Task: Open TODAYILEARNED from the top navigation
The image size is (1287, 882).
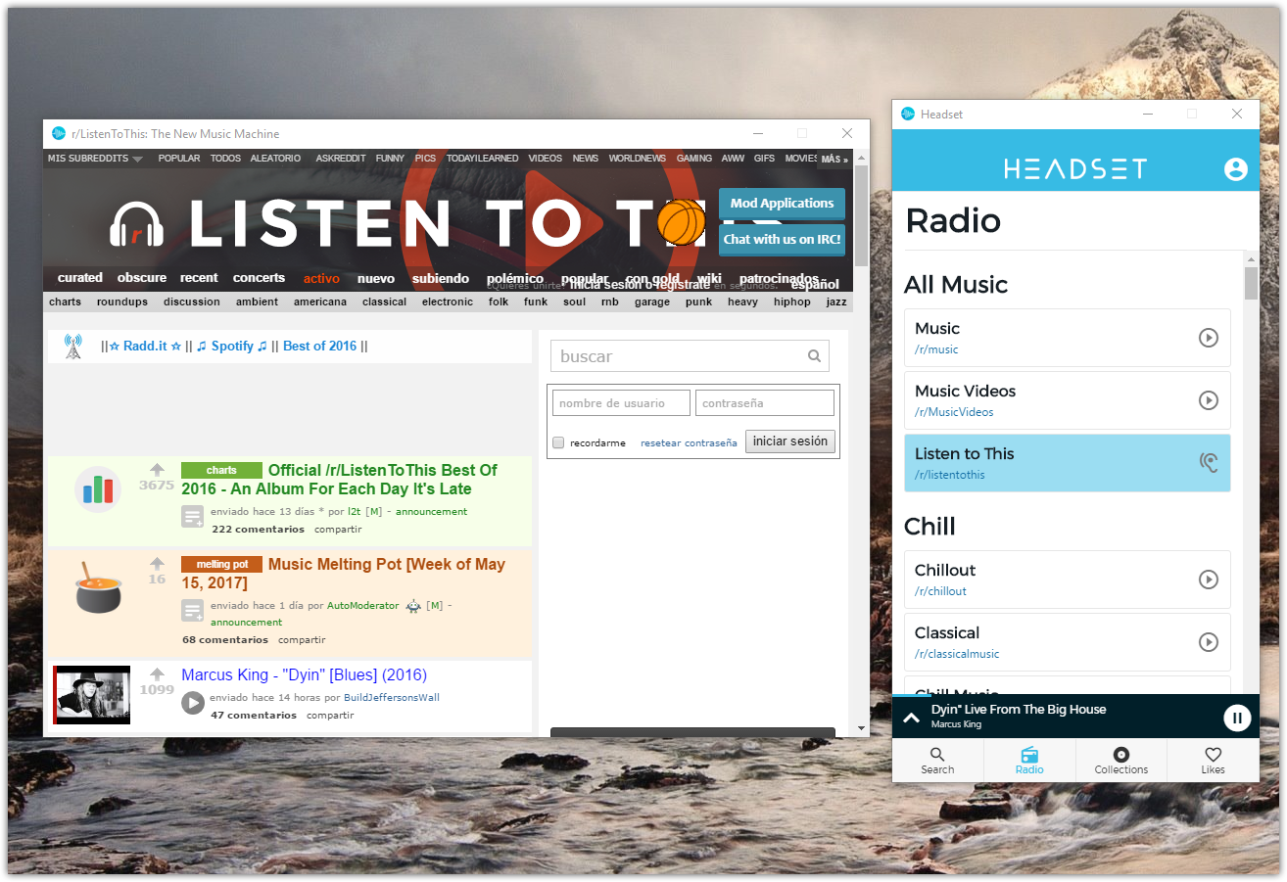Action: click(482, 158)
